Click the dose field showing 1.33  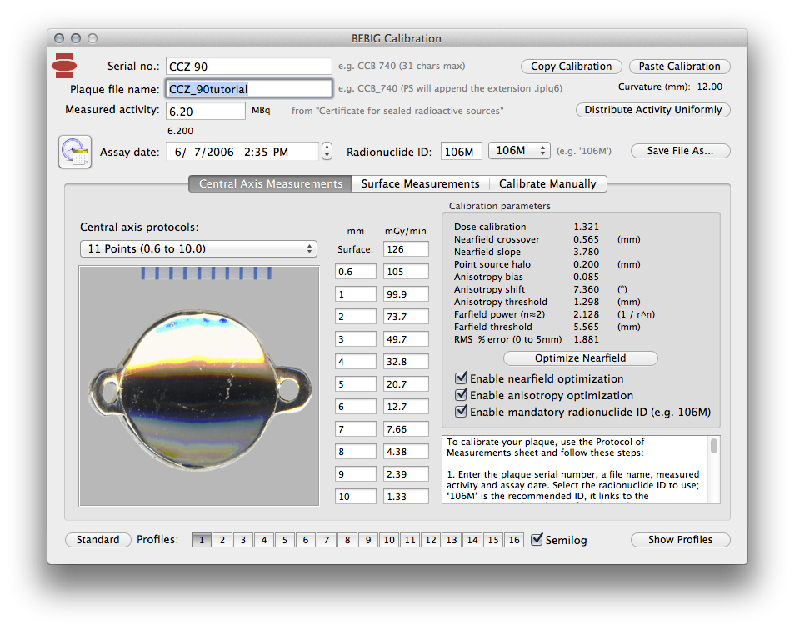pos(406,496)
